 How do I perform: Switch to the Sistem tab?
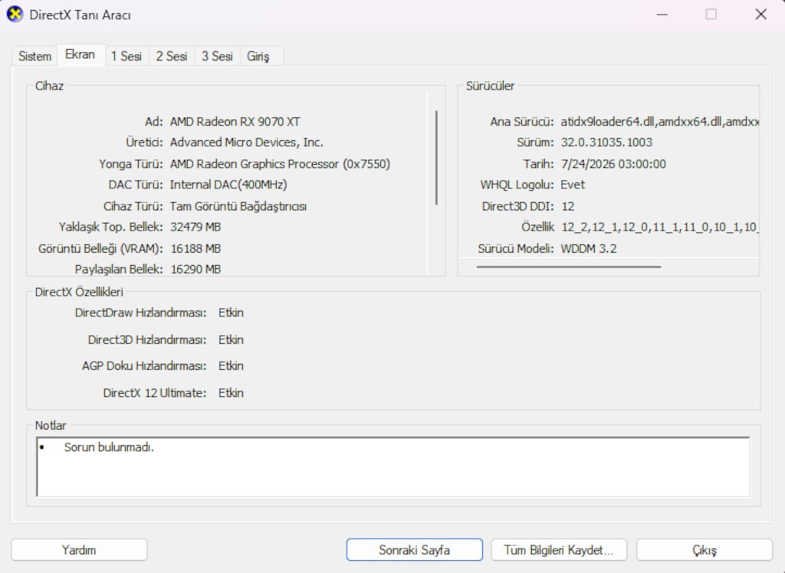click(x=35, y=57)
